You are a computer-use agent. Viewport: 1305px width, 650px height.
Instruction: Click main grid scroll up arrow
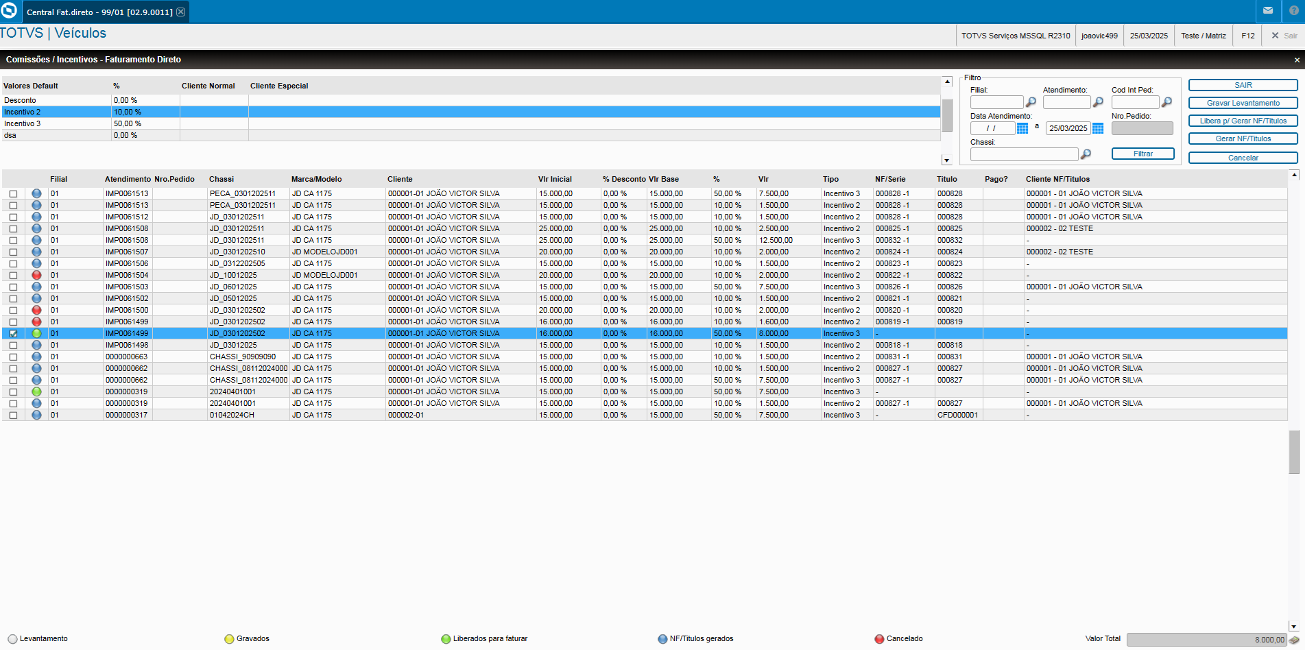1294,175
